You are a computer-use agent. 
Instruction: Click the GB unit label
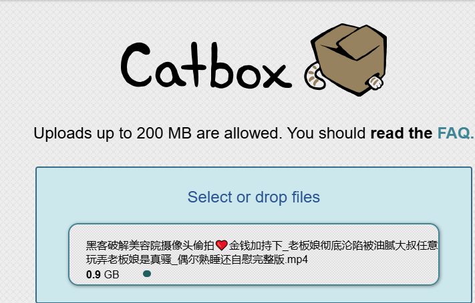click(x=112, y=274)
